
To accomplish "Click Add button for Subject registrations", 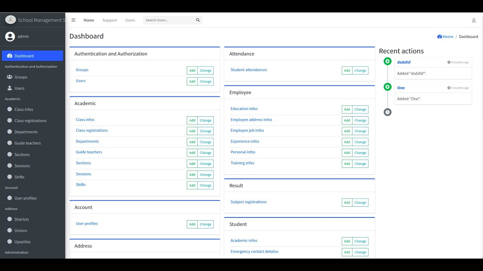I will pyautogui.click(x=347, y=202).
